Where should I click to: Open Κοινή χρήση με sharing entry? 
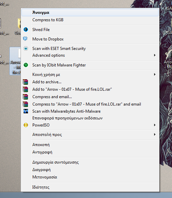(90, 75)
